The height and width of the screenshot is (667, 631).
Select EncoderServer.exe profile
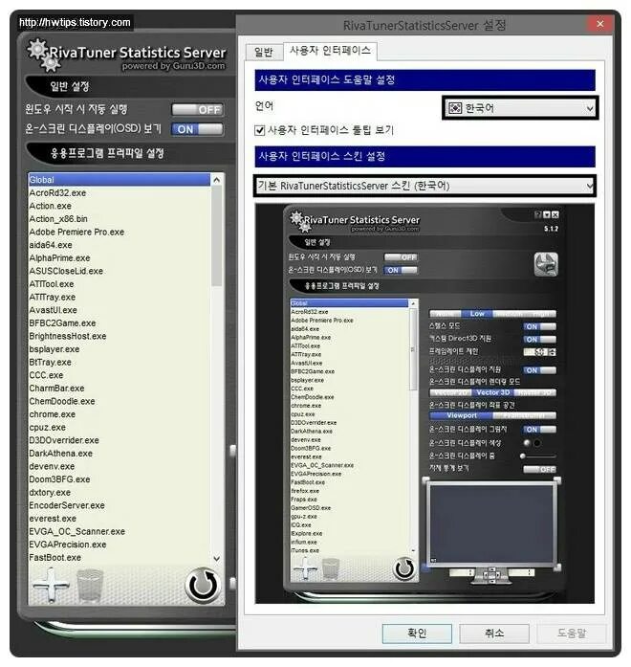coord(119,506)
